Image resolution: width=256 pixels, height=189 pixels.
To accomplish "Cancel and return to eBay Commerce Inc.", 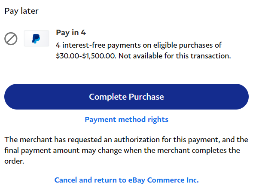I will [x=127, y=180].
